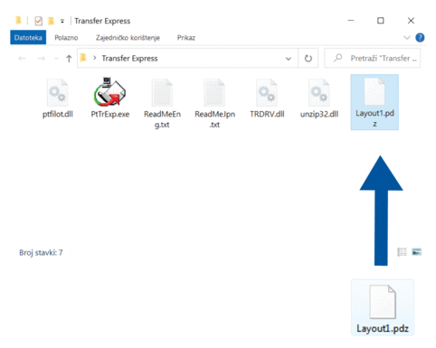This screenshot has width=436, height=348.
Task: Select the Layout1.pdz file icon in the folder
Action: tap(374, 91)
